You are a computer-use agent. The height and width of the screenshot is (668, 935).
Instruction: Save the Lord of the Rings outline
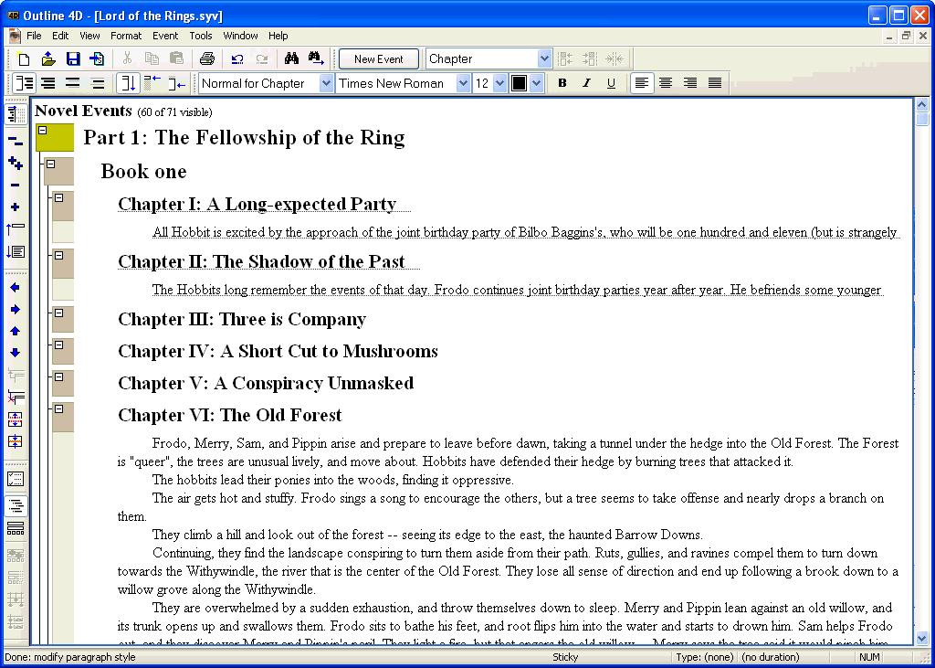tap(73, 58)
